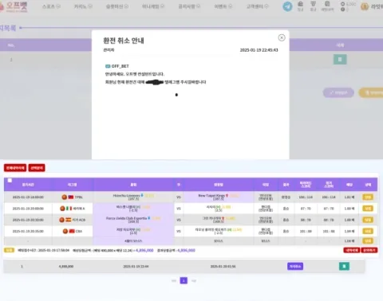Toggle the select-all checkbox in table header
This screenshot has width=383, height=301.
(x=10, y=181)
